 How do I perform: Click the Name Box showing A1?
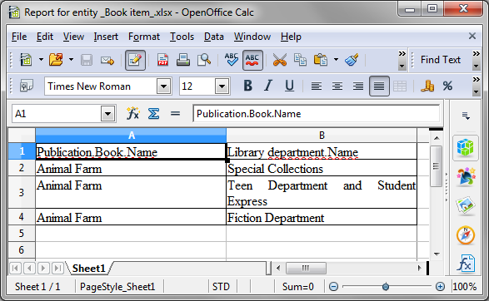pyautogui.click(x=57, y=114)
